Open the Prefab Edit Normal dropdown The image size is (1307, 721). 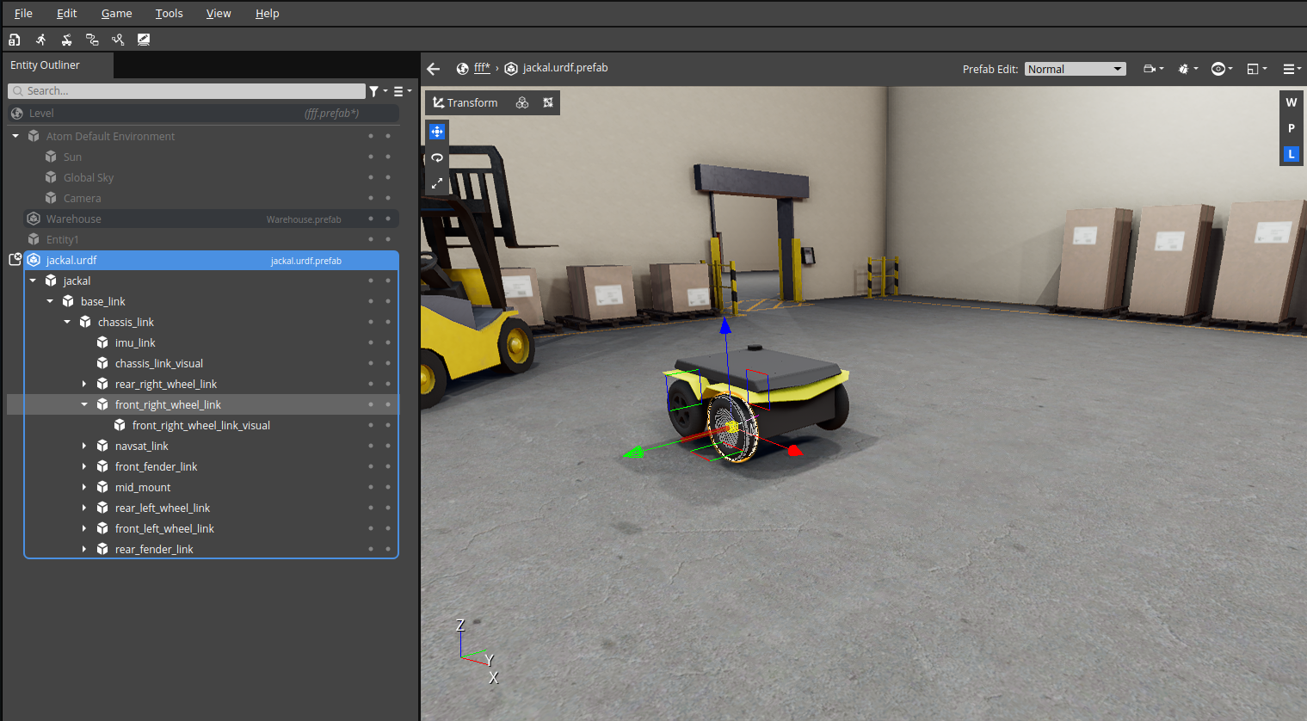(1074, 68)
